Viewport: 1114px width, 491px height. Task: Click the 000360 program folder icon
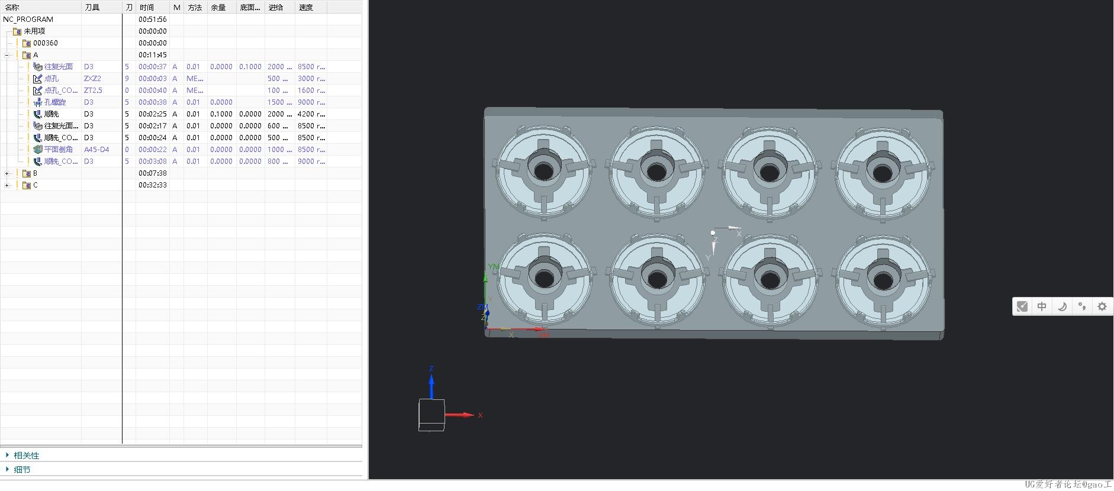tap(27, 43)
